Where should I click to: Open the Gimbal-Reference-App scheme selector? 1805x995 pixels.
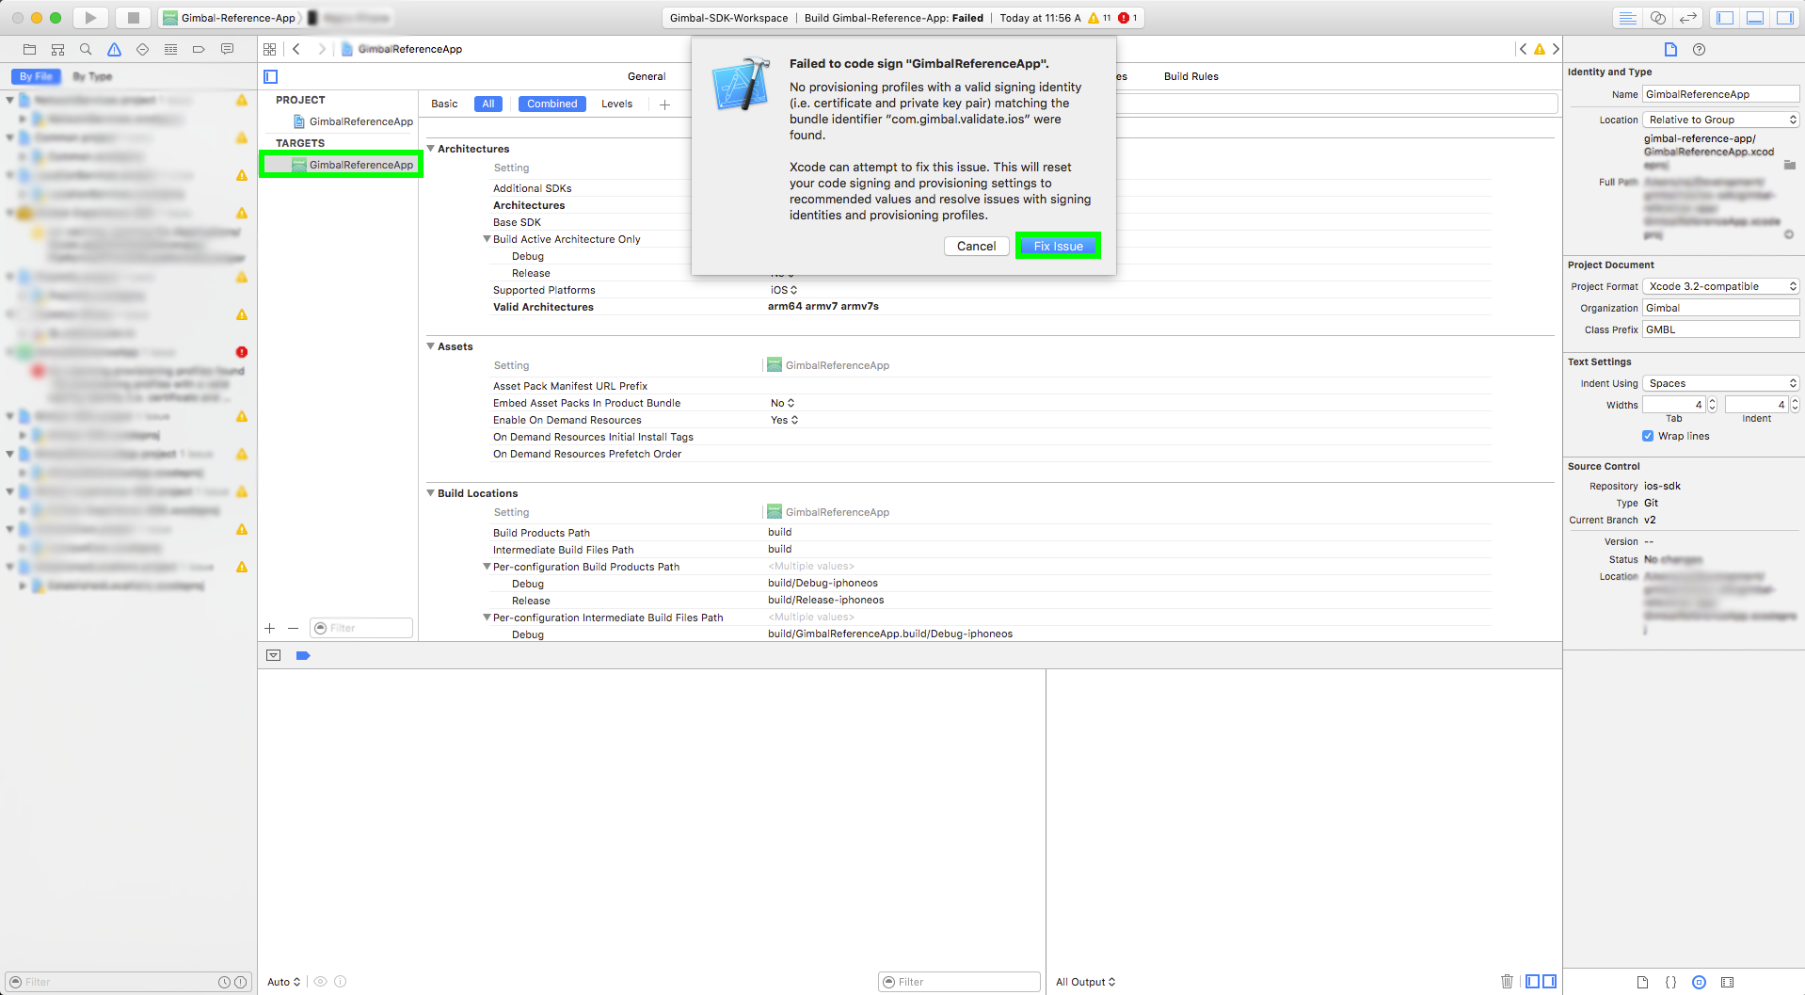pyautogui.click(x=231, y=18)
